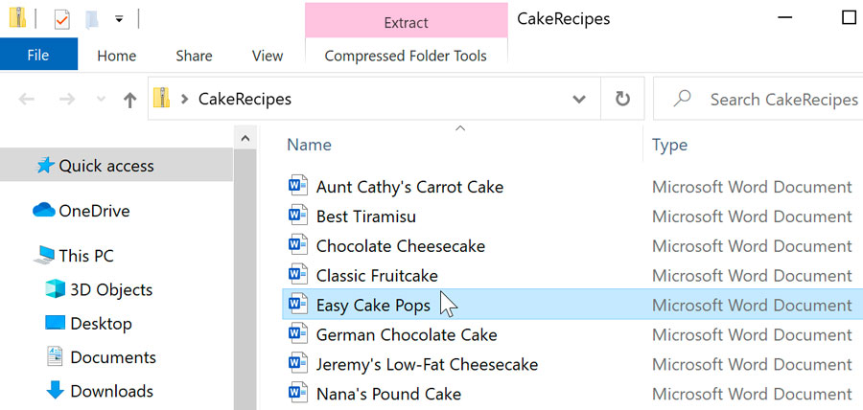Refresh the CakeRecipes folder
The height and width of the screenshot is (410, 863).
coord(622,99)
